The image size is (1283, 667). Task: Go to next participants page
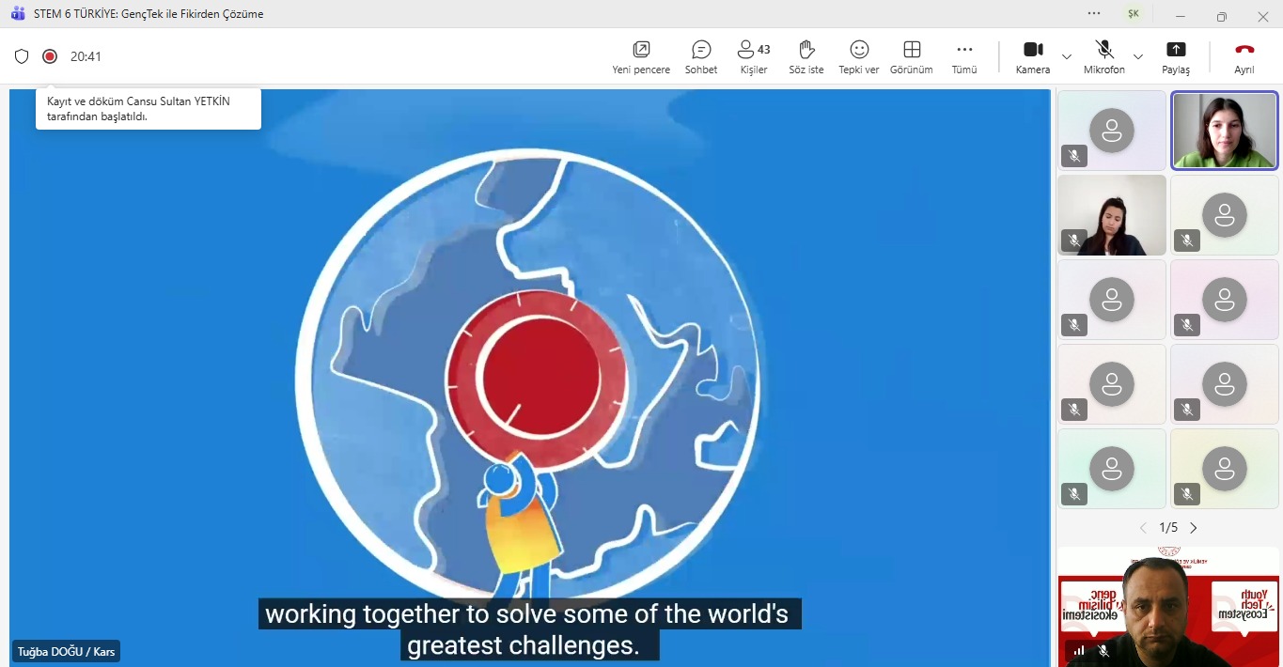tap(1194, 528)
